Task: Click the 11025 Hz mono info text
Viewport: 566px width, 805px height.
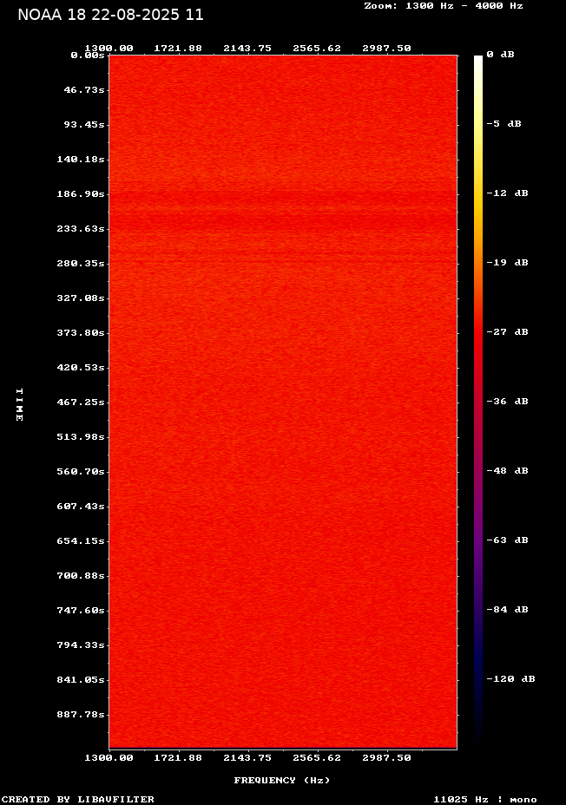Action: tap(484, 799)
